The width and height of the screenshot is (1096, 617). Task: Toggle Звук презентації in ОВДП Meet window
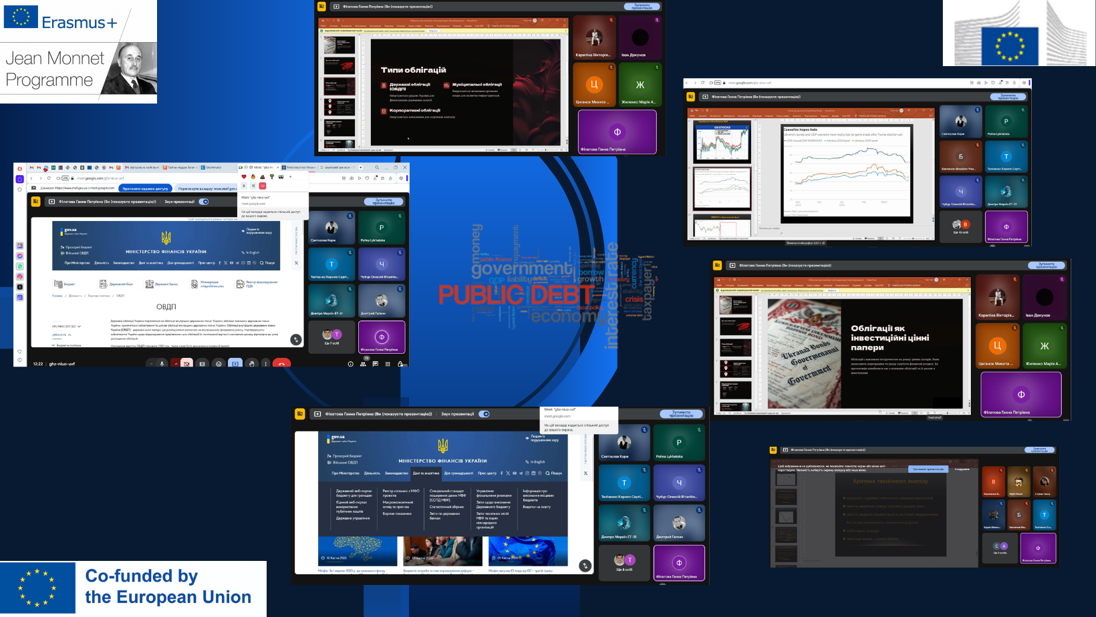pos(204,202)
